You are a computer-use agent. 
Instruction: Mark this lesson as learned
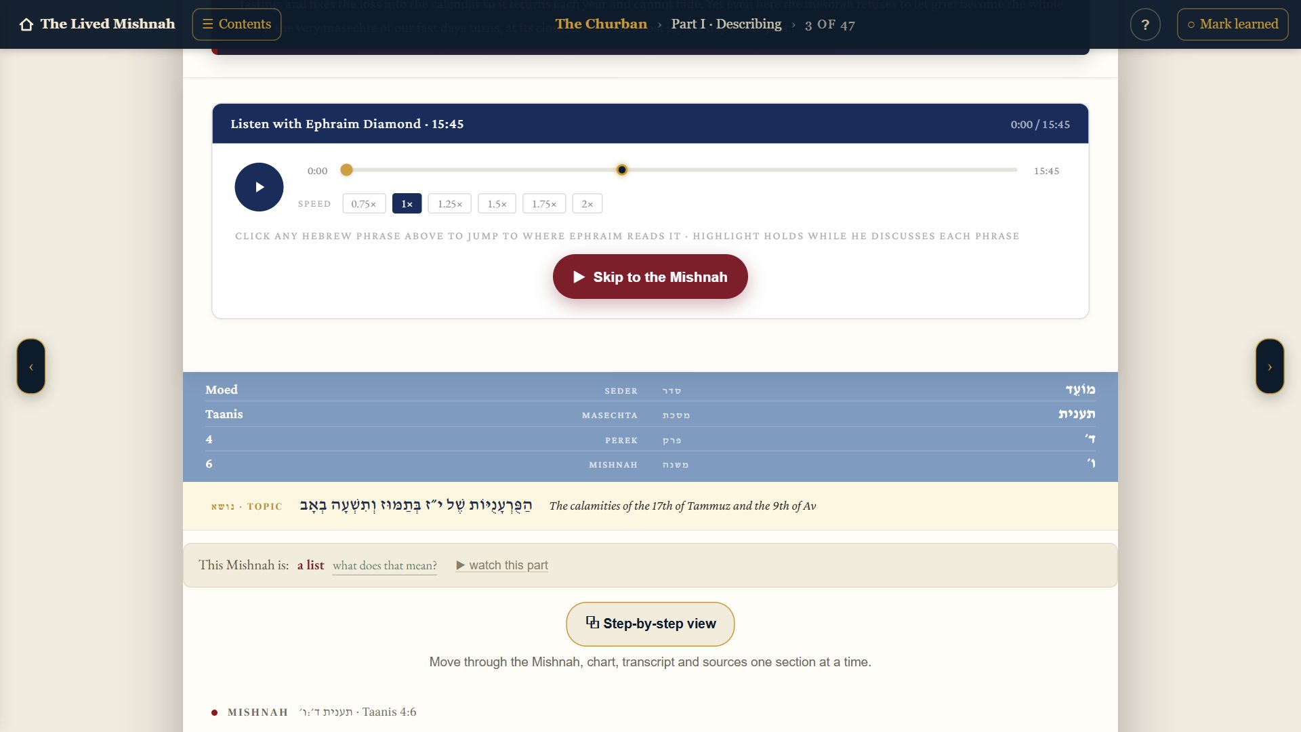coord(1233,24)
